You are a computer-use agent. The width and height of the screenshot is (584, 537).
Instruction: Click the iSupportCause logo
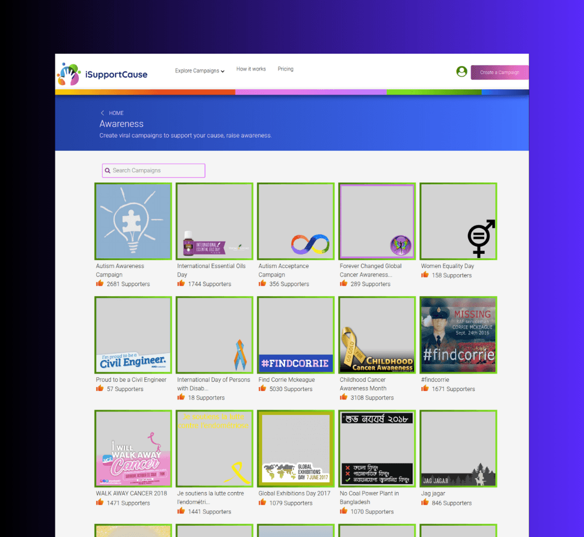point(102,74)
